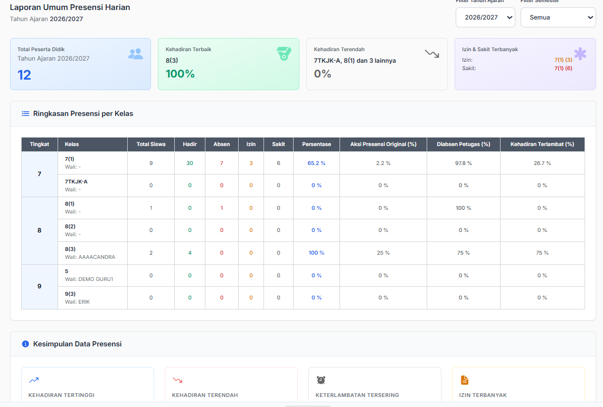603x407 pixels.
Task: Click the asterisk icon in Izin & Sakit card
Action: tap(580, 54)
